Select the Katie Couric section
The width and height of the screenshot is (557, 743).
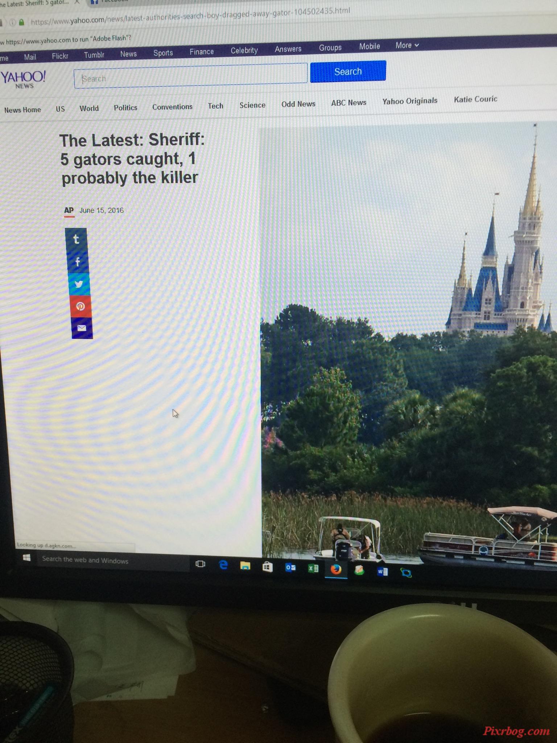click(475, 99)
